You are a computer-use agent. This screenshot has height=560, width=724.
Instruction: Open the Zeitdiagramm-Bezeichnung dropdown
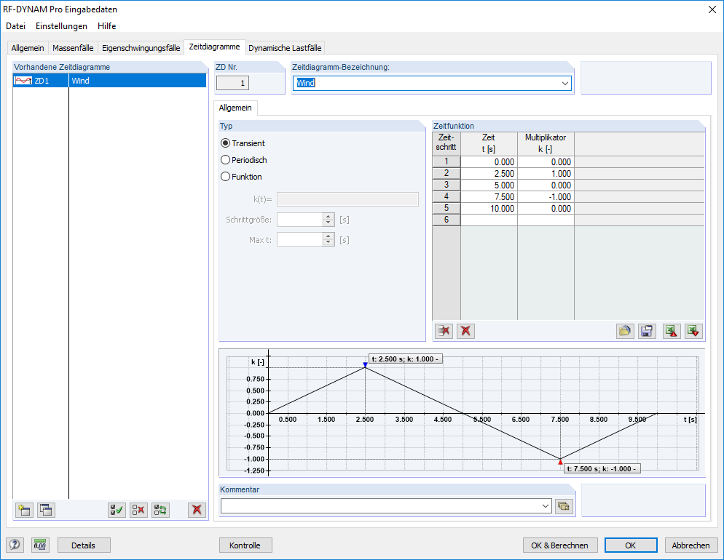(x=566, y=84)
